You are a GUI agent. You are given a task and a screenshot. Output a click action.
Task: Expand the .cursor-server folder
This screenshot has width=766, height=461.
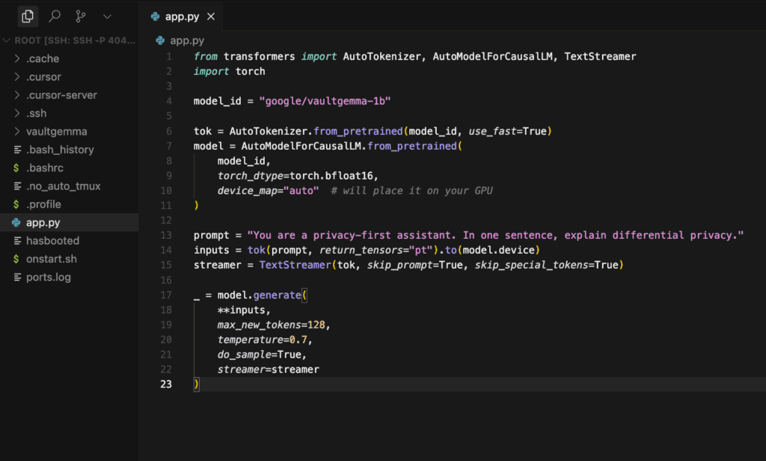70,95
